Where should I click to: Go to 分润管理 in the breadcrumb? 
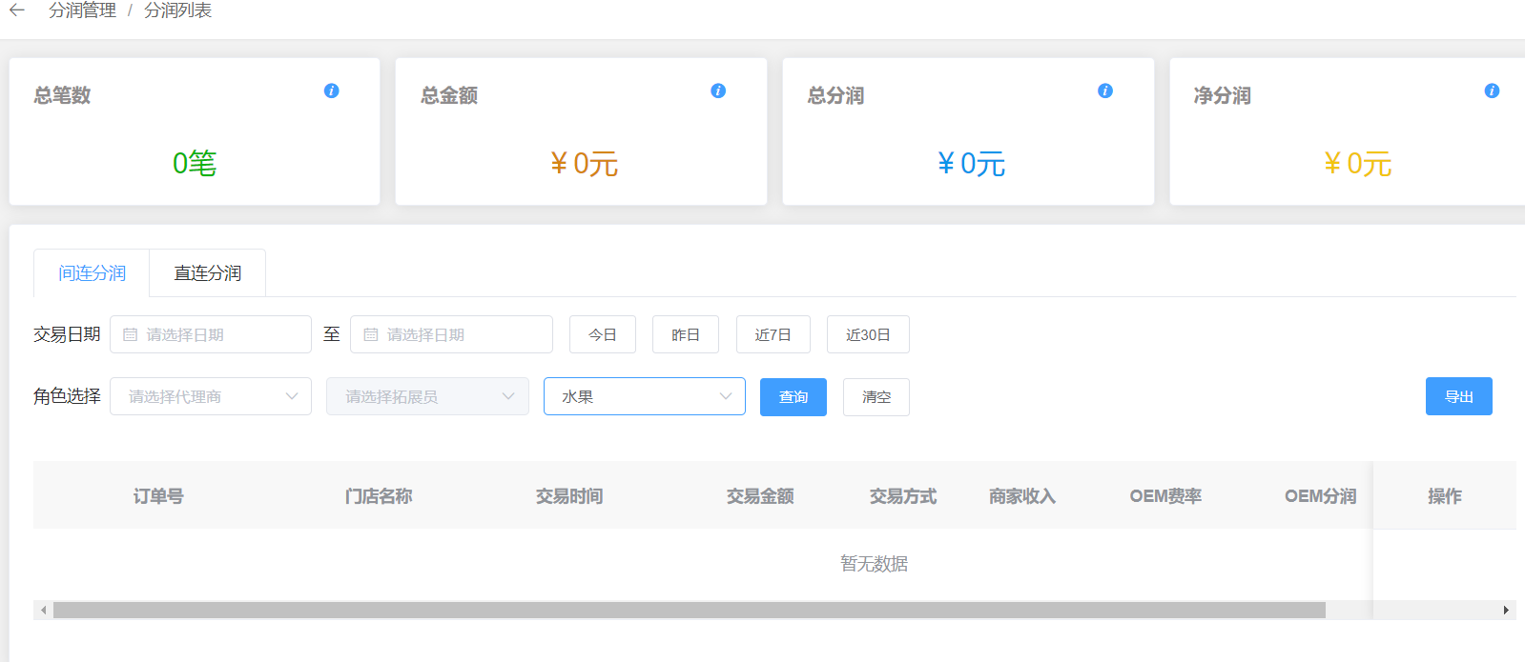click(x=83, y=10)
